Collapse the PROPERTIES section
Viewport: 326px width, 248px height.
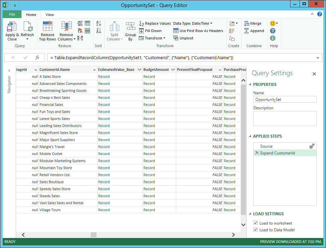tap(250, 85)
